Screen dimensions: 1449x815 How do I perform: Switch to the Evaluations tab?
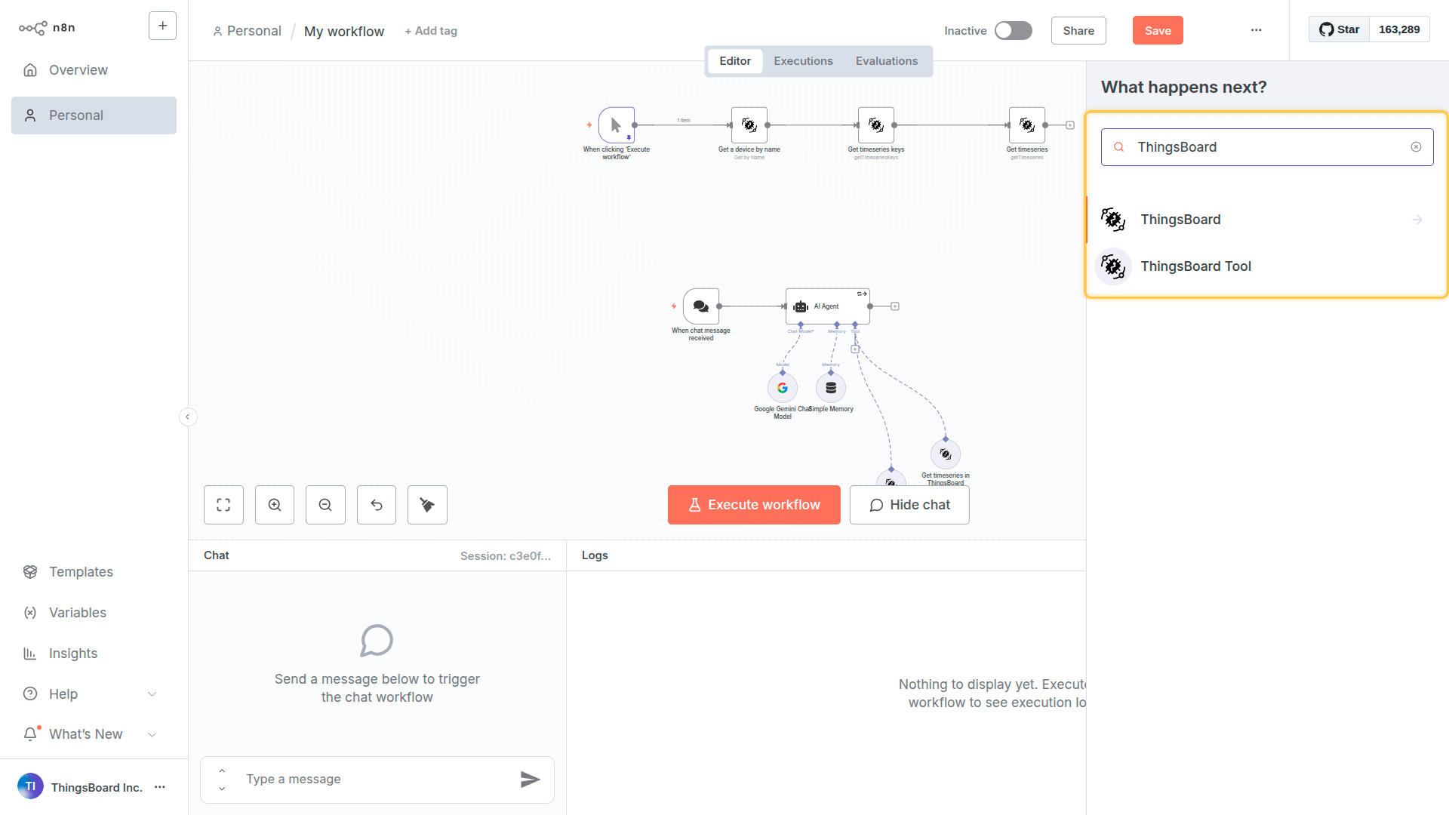pos(886,61)
